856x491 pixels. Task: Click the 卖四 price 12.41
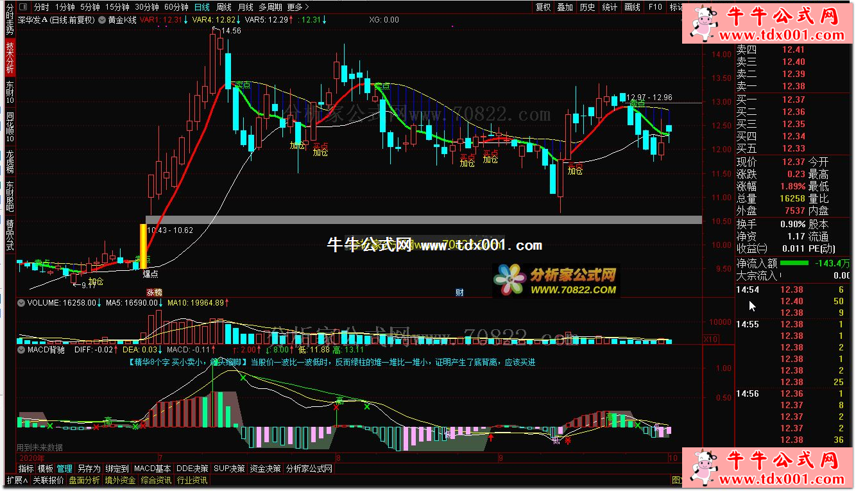(x=792, y=49)
